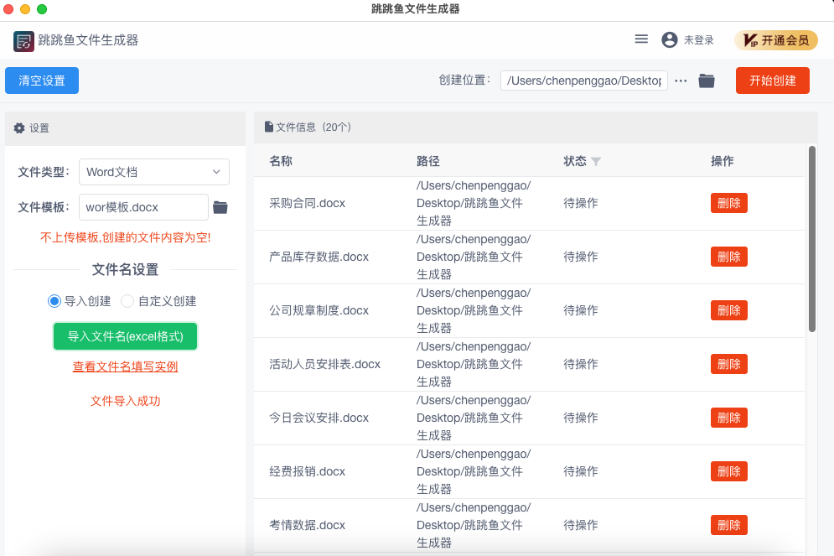Image resolution: width=834 pixels, height=556 pixels.
Task: Click the ellipsis beside the creation path
Action: coord(681,81)
